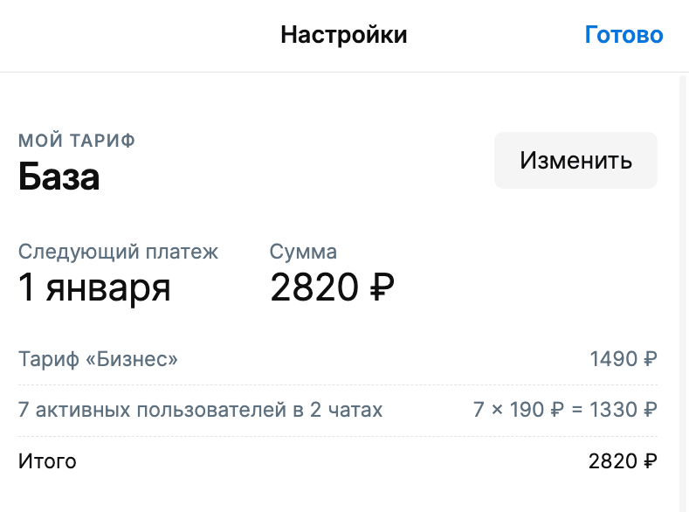
Task: Click the Следующий платеж label
Action: tap(119, 253)
